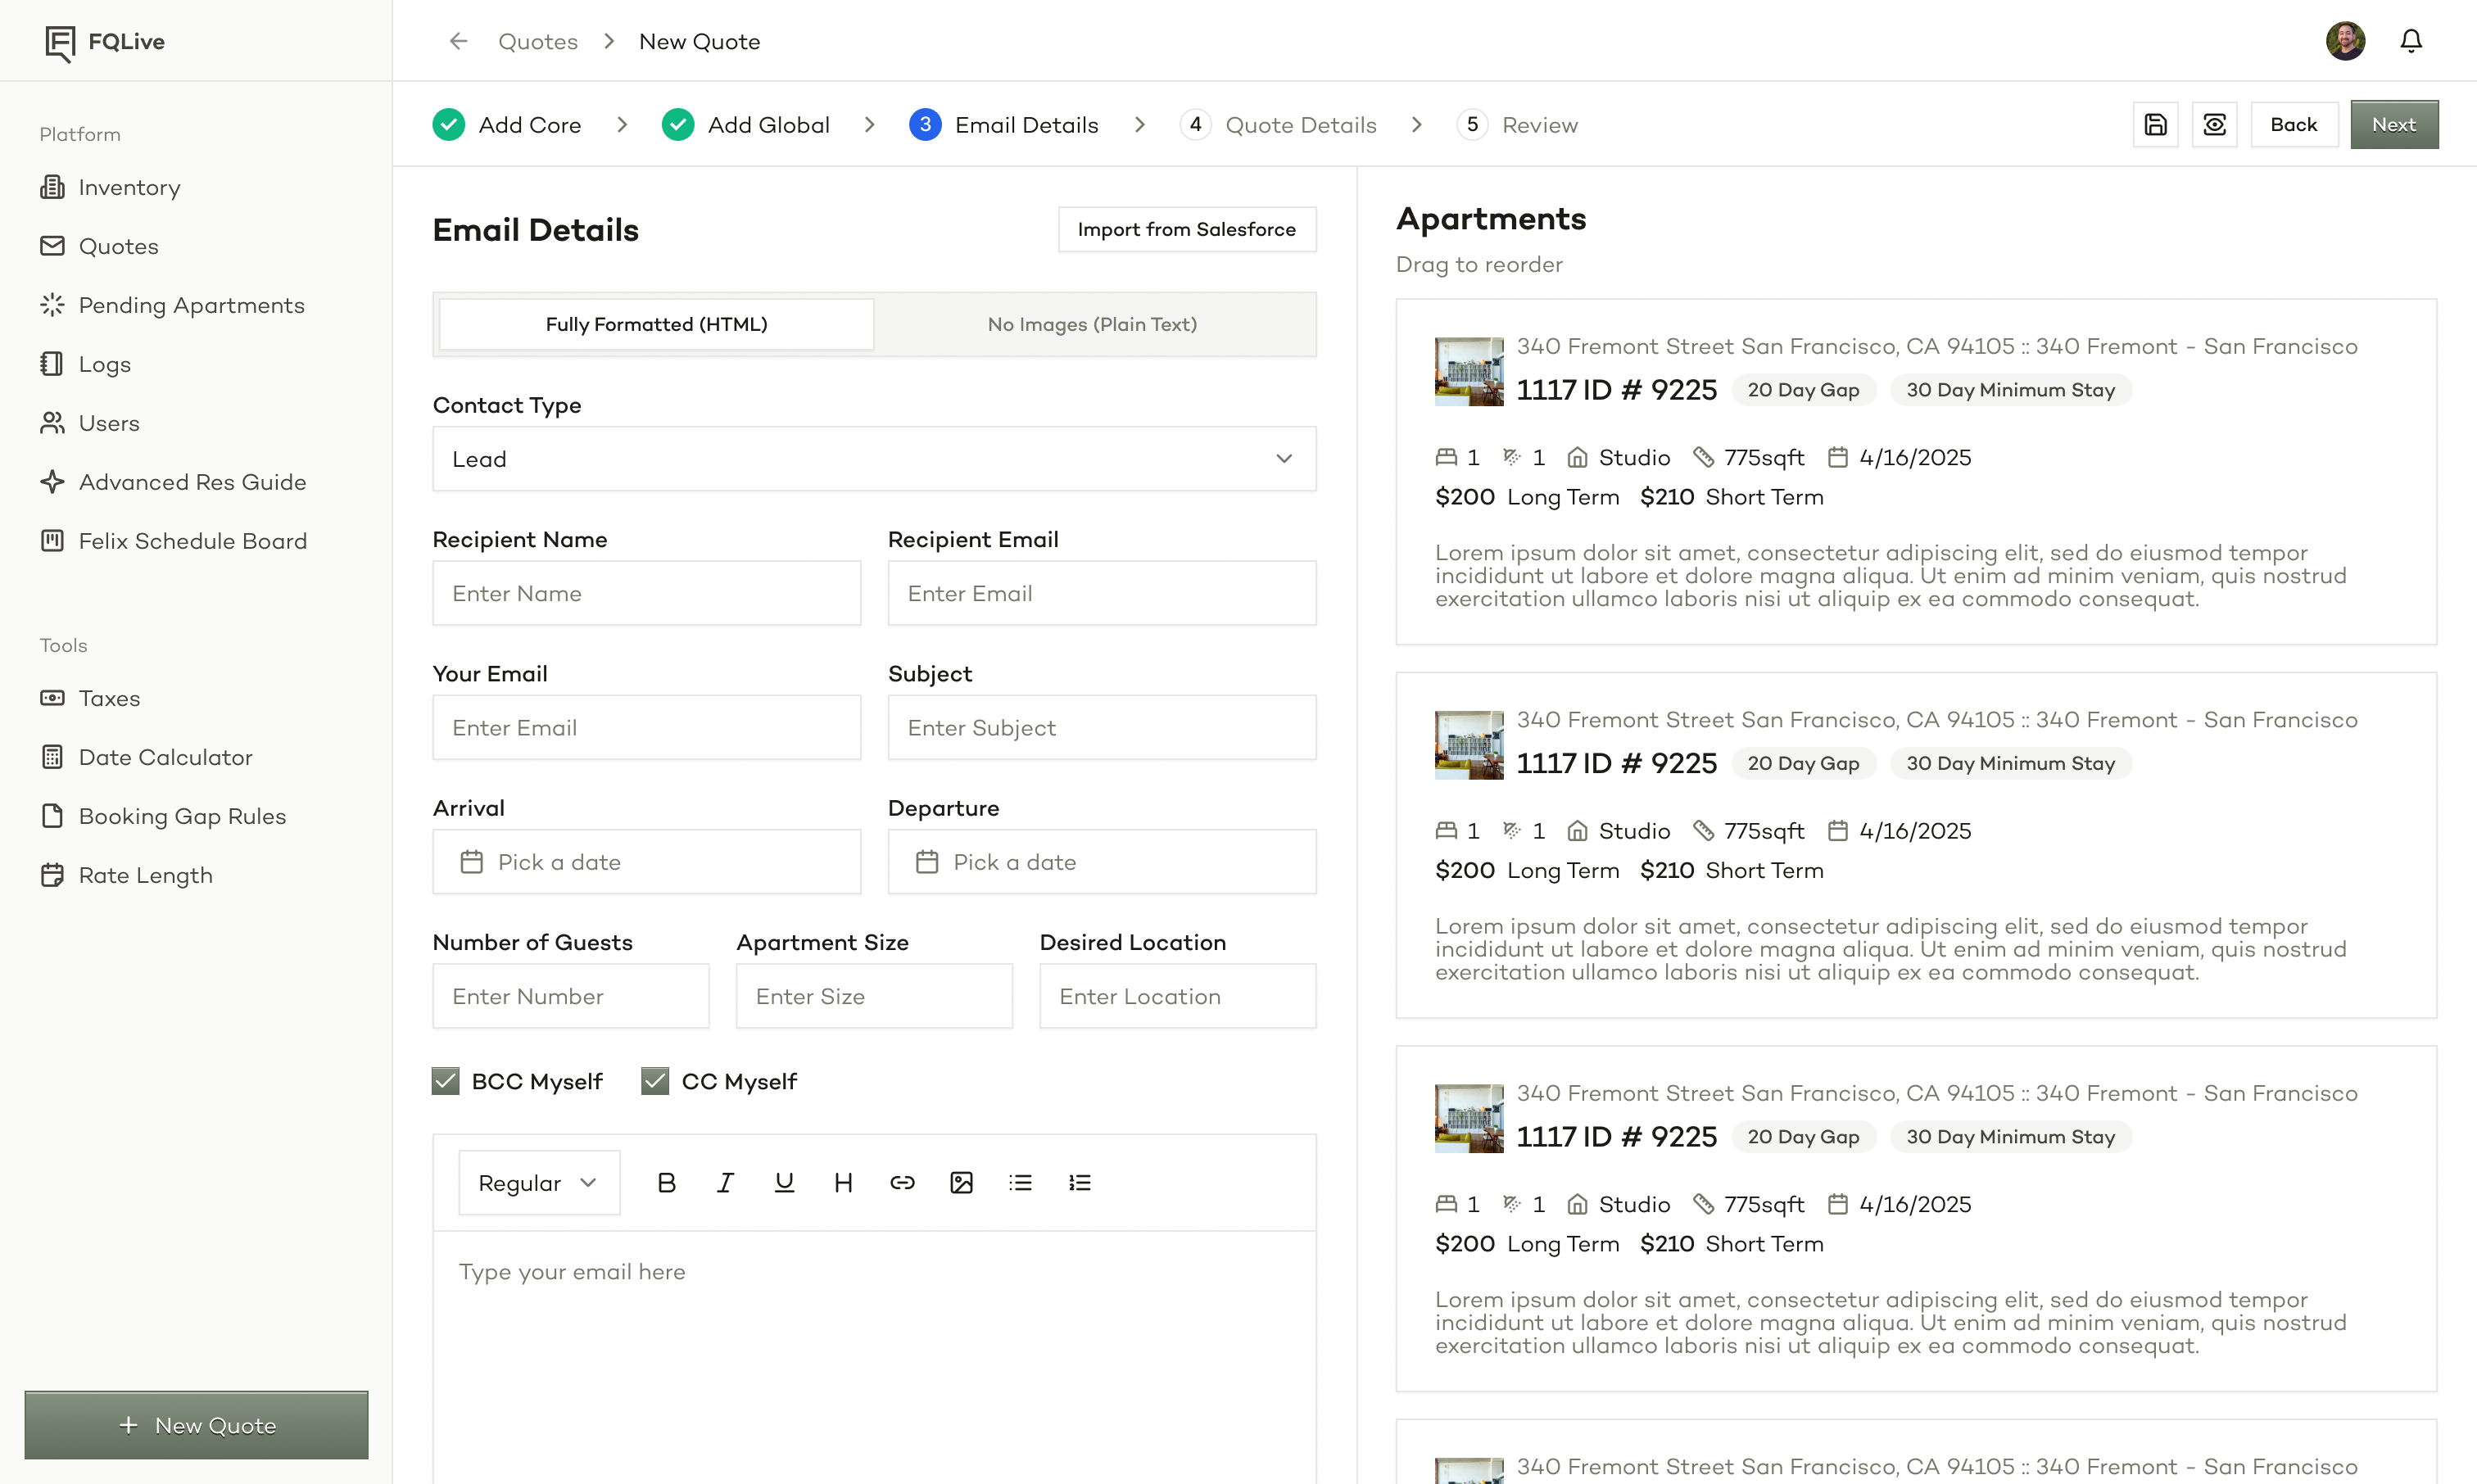
Task: Click the second apartment card thumbnail
Action: (x=1469, y=745)
